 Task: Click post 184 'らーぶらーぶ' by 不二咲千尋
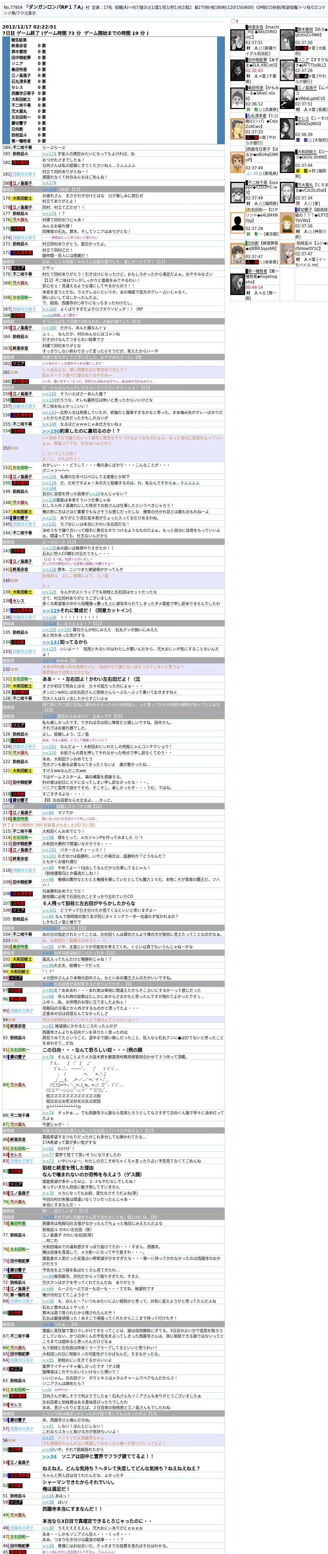pyautogui.click(x=54, y=147)
